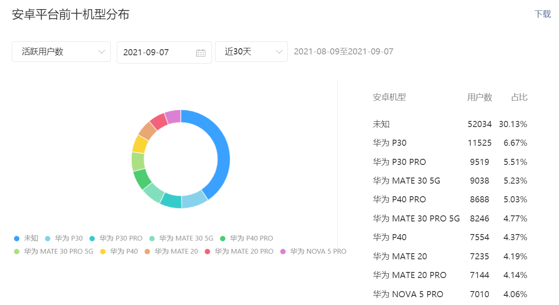Toggle 华为 NOVA 5 PRO legend item
This screenshot has width=559, height=305.
tap(313, 251)
